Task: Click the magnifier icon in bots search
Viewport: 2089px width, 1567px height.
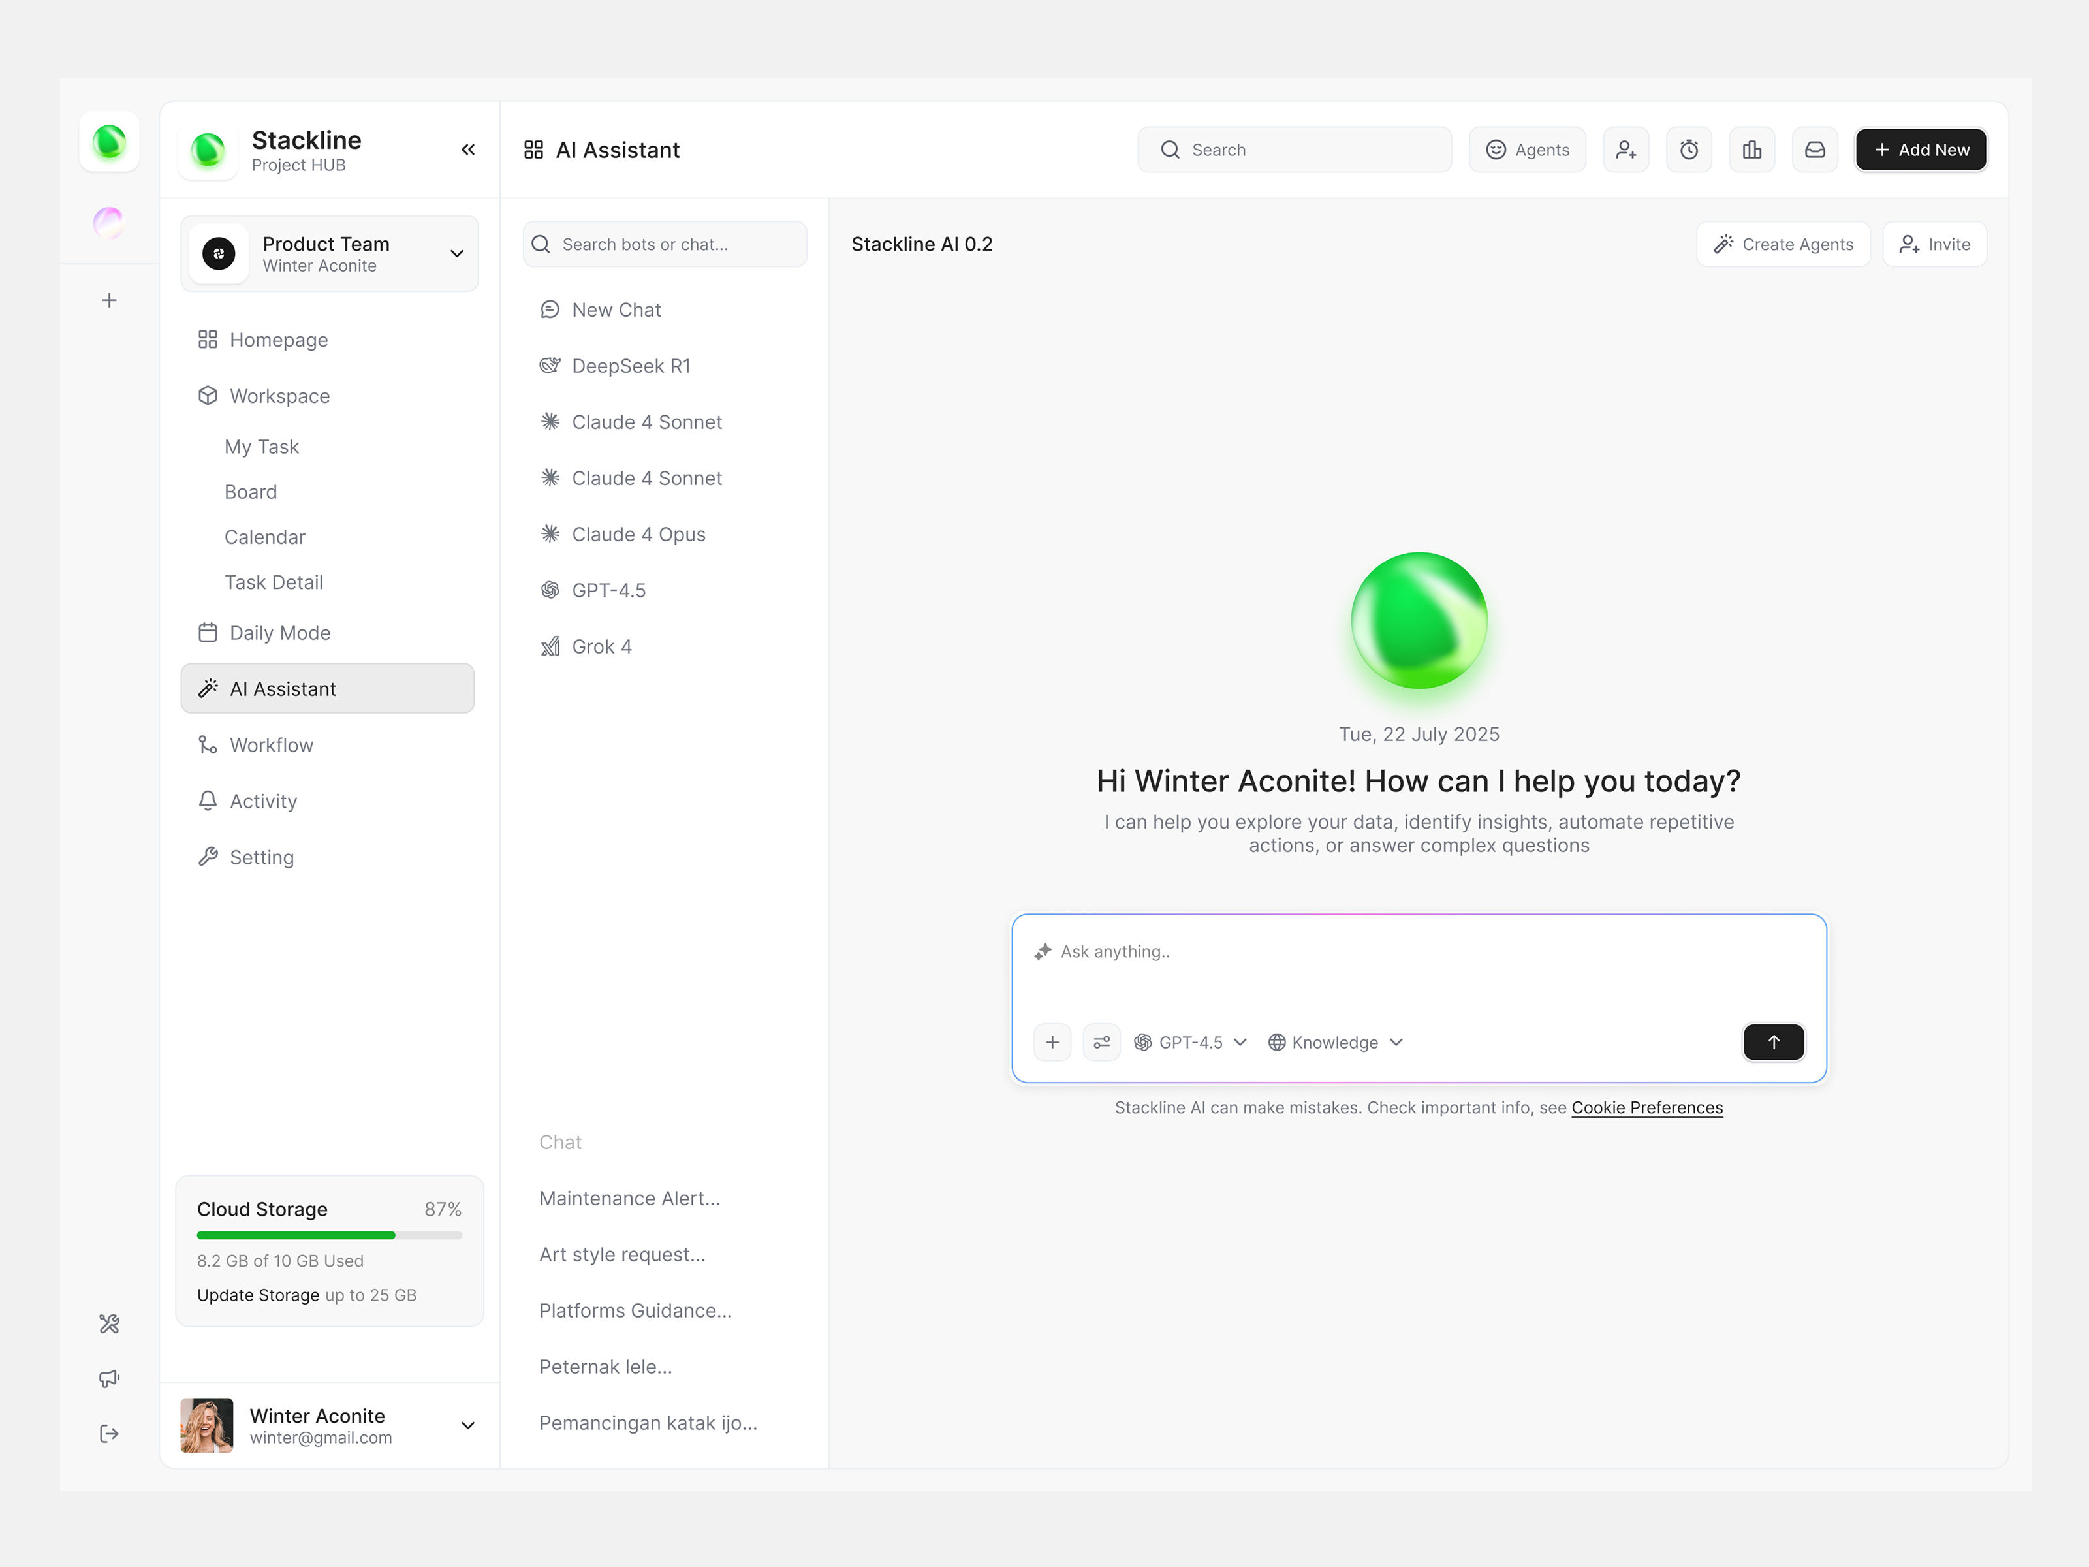Action: [541, 245]
